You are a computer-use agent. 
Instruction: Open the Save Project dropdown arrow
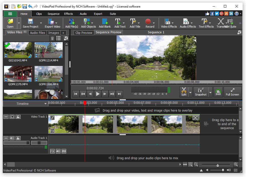point(40,23)
